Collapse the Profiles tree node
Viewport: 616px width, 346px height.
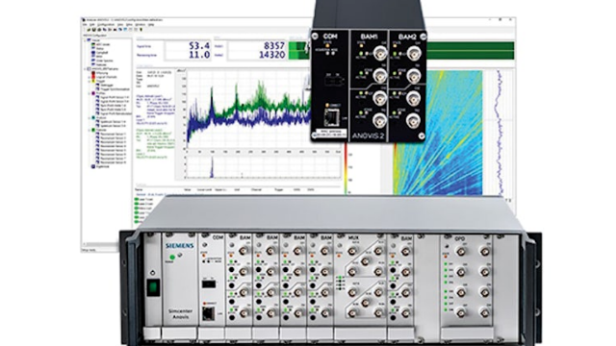click(x=89, y=93)
